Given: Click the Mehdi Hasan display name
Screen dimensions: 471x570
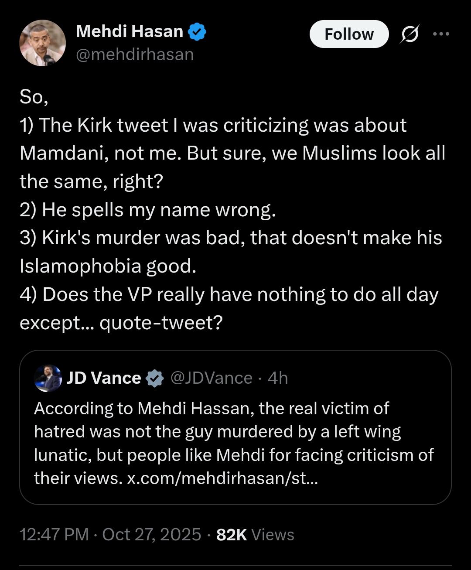Looking at the screenshot, I should coord(130,31).
